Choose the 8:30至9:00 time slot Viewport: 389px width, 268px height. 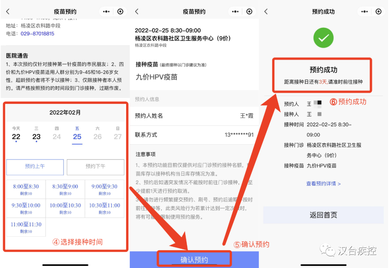point(65,189)
